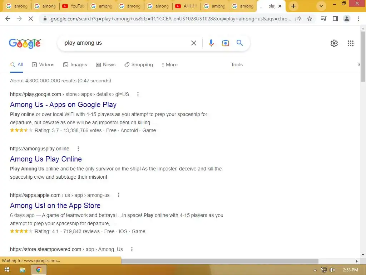The height and width of the screenshot is (275, 366).
Task: Close the active 'play' tab
Action: 280,6
